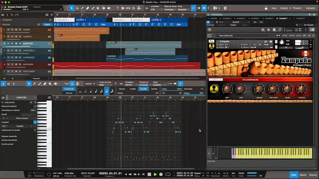The height and width of the screenshot is (179, 319).
Task: Turn the DRY knob
Action: point(227,89)
